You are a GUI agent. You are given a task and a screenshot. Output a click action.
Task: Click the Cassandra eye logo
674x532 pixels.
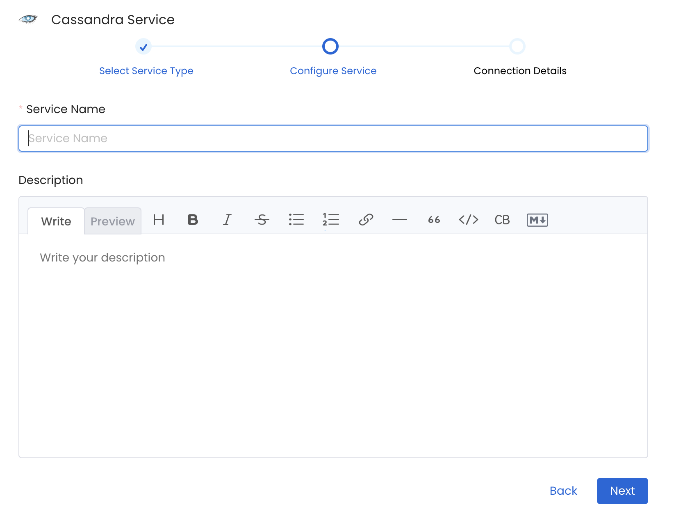tap(28, 19)
